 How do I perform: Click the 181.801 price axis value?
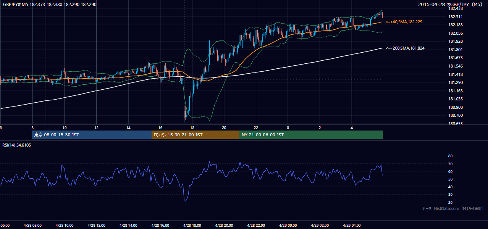tap(455, 50)
